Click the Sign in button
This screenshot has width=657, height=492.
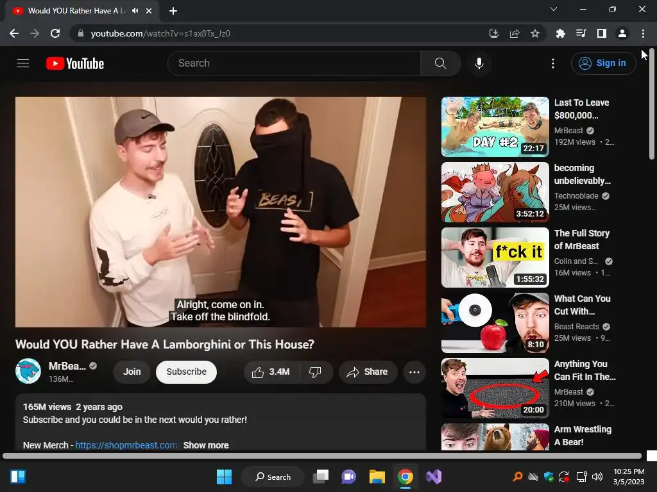click(x=603, y=63)
